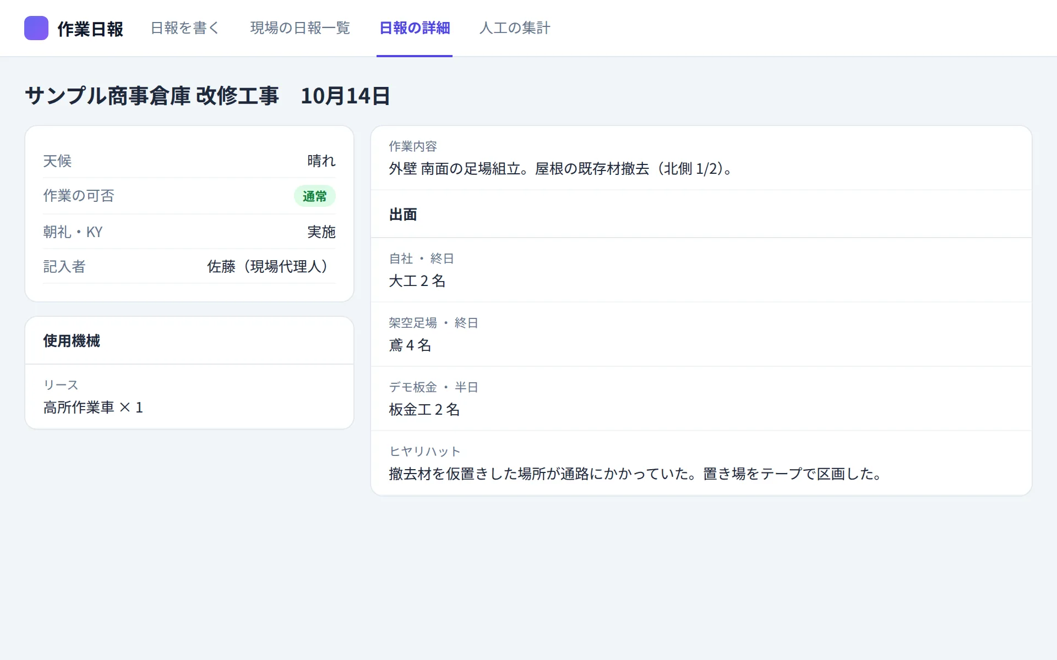Click the green 通常 status badge
Viewport: 1057px width, 660px height.
[315, 196]
